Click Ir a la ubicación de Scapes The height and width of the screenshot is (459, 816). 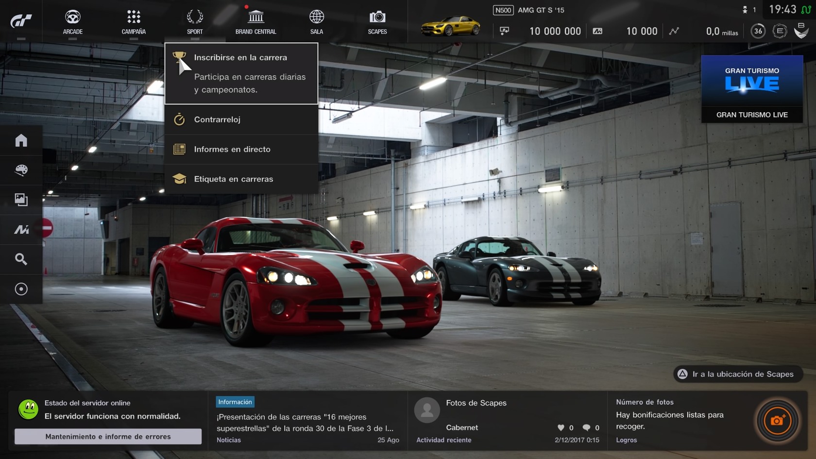tap(738, 374)
